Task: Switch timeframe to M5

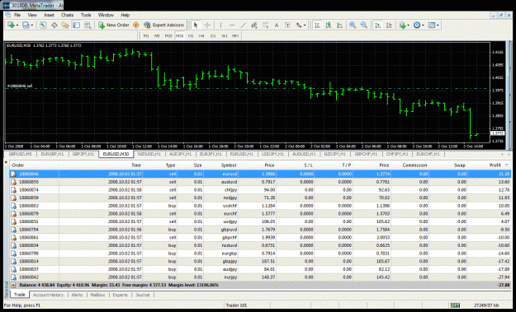Action: 157,35
